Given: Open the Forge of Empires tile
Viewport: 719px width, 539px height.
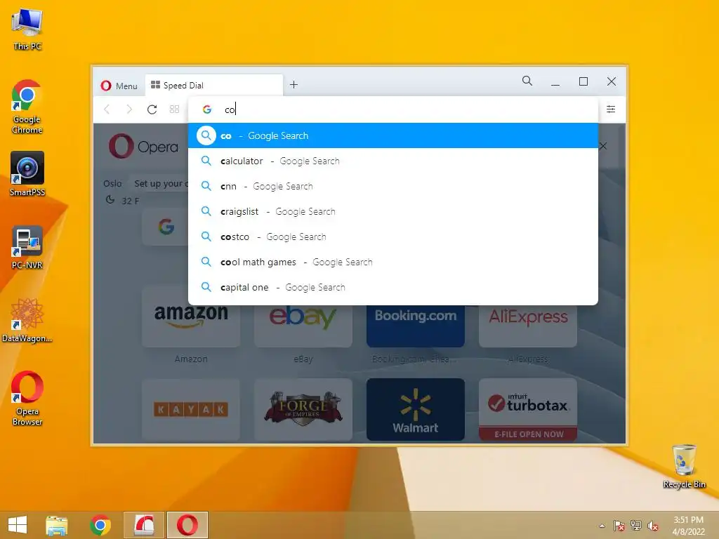Looking at the screenshot, I should point(303,409).
